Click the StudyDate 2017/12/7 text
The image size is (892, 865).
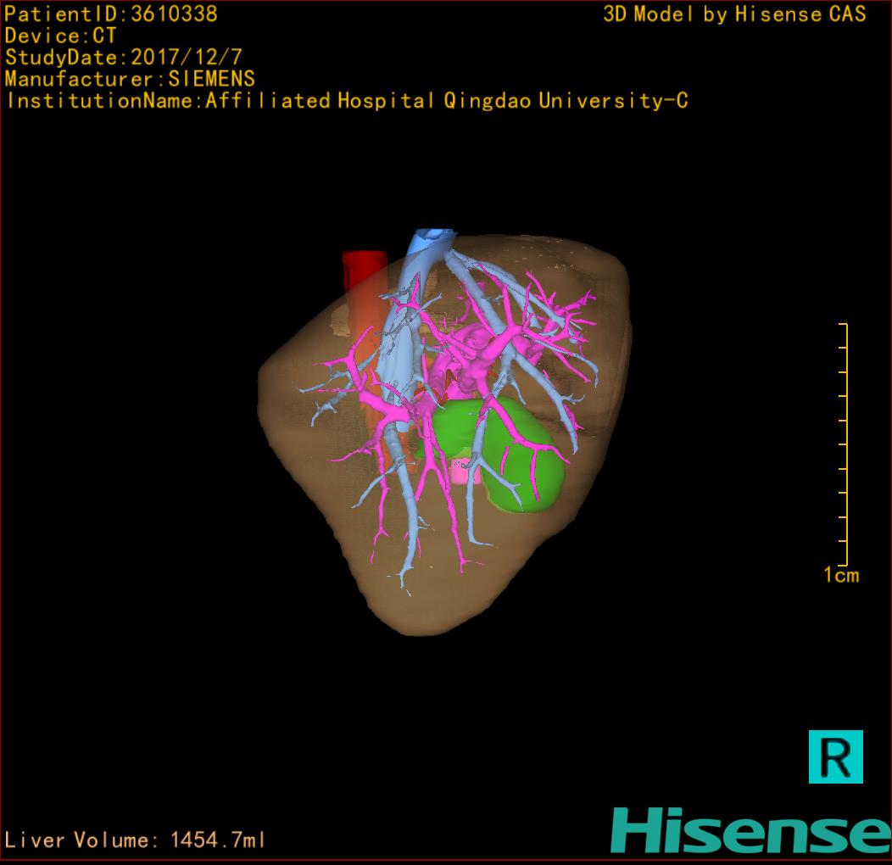pos(124,58)
